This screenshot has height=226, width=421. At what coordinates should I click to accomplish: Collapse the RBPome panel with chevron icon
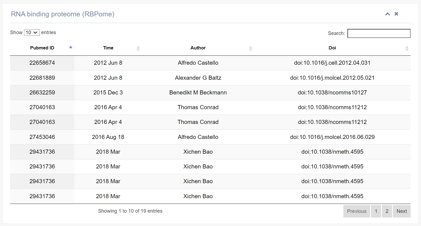point(387,14)
